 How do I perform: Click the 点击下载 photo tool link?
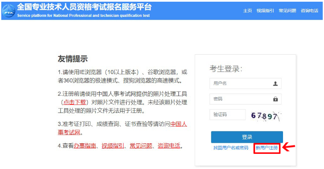(74, 102)
